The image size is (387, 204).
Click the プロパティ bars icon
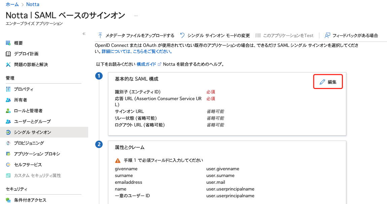pyautogui.click(x=8, y=89)
